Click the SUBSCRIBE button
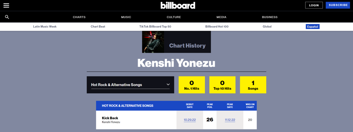Screen dimensions: 353x132 [x=338, y=5]
